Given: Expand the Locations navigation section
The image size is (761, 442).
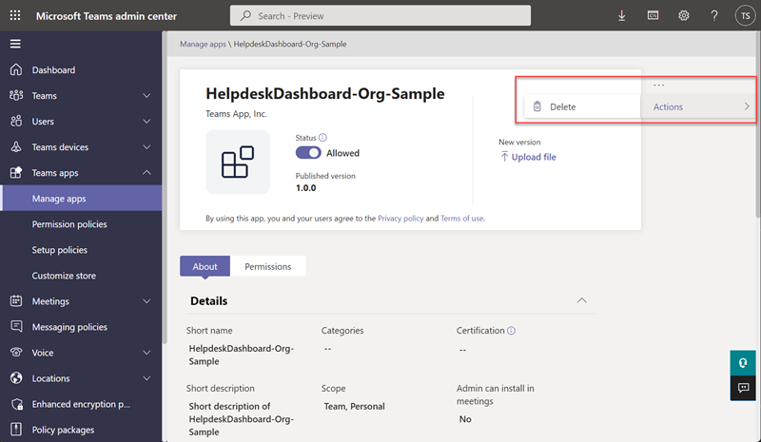Looking at the screenshot, I should 146,378.
